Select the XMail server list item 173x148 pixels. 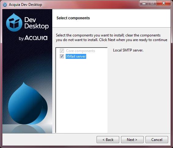(x=76, y=56)
